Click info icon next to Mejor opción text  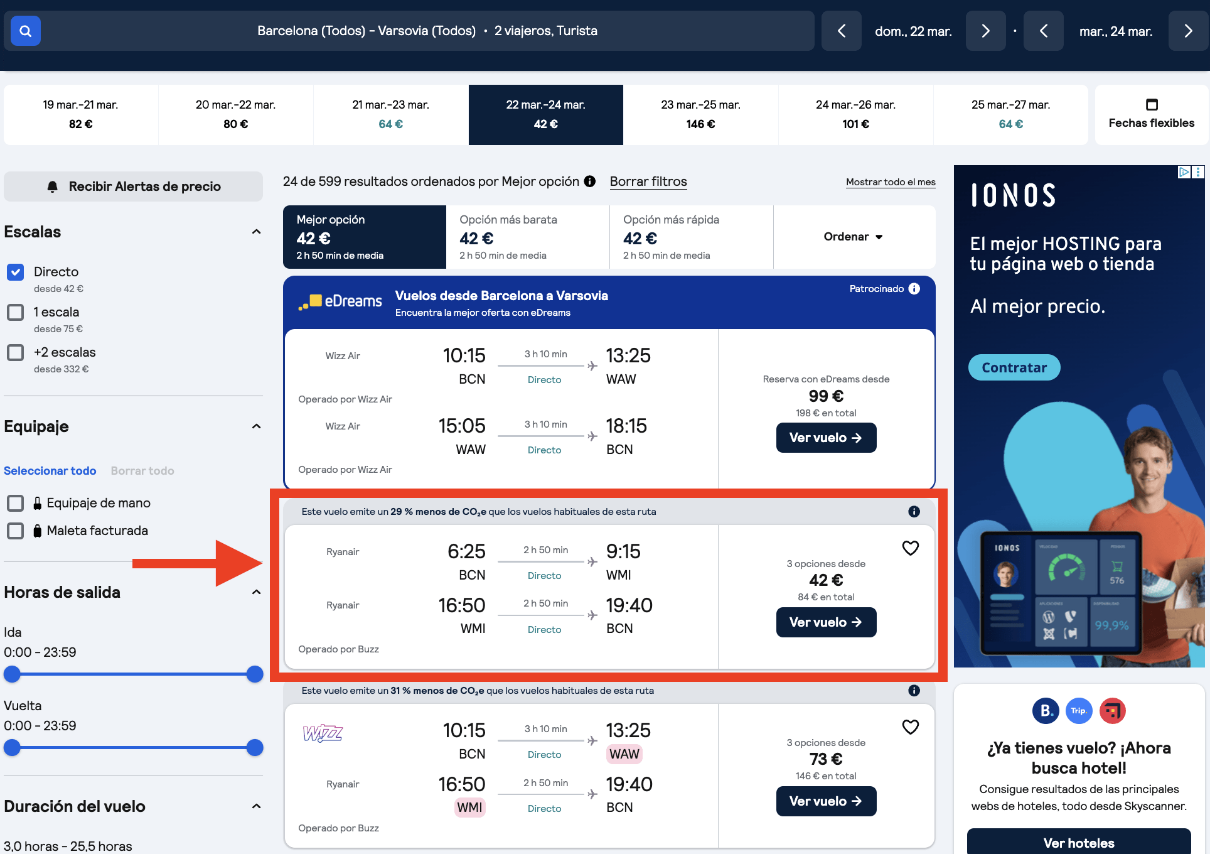pos(590,181)
